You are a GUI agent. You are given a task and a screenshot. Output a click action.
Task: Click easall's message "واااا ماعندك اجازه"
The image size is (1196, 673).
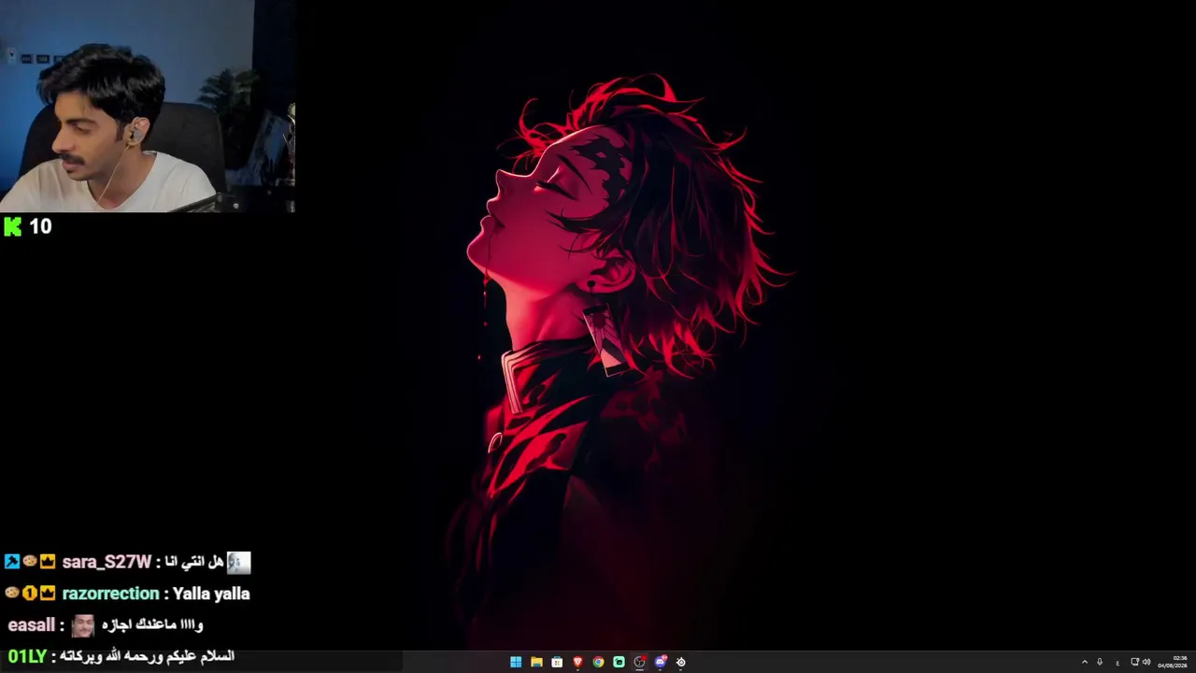point(151,624)
